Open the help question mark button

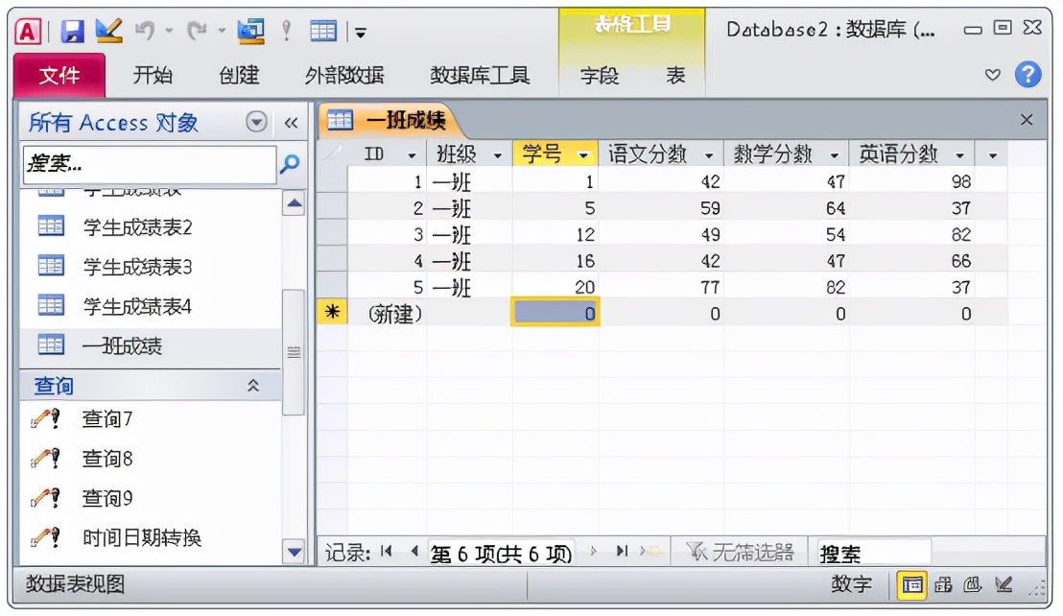pos(1028,75)
